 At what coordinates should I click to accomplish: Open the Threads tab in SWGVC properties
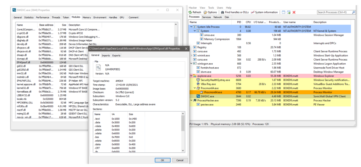(56, 17)
